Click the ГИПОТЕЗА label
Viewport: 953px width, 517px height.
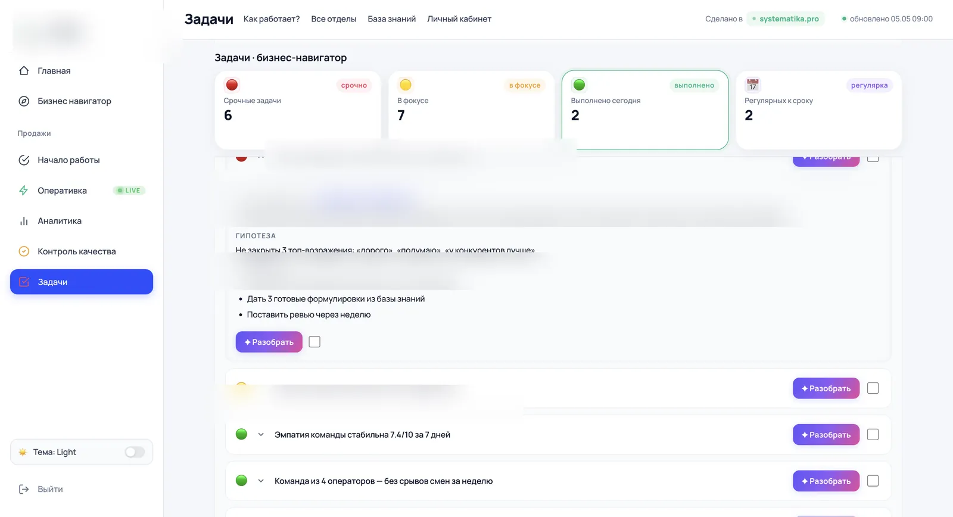click(256, 236)
